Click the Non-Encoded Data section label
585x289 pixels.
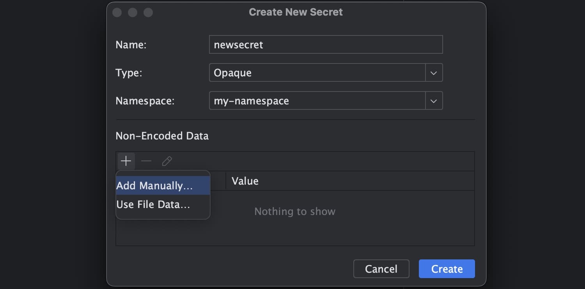(162, 136)
